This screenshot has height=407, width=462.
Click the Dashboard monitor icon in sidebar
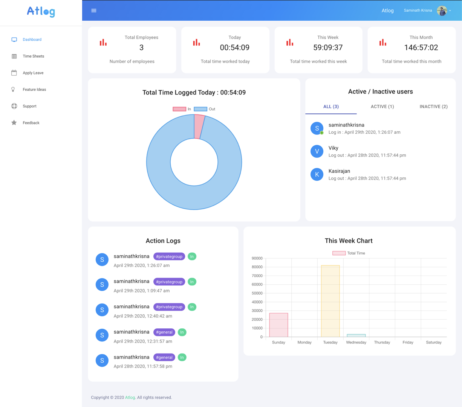[x=14, y=40]
